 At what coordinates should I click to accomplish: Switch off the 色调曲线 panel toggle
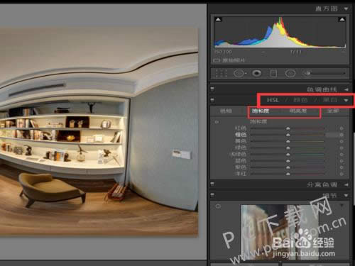tap(212, 89)
